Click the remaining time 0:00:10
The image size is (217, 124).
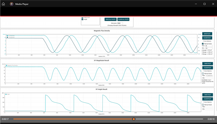211,119
